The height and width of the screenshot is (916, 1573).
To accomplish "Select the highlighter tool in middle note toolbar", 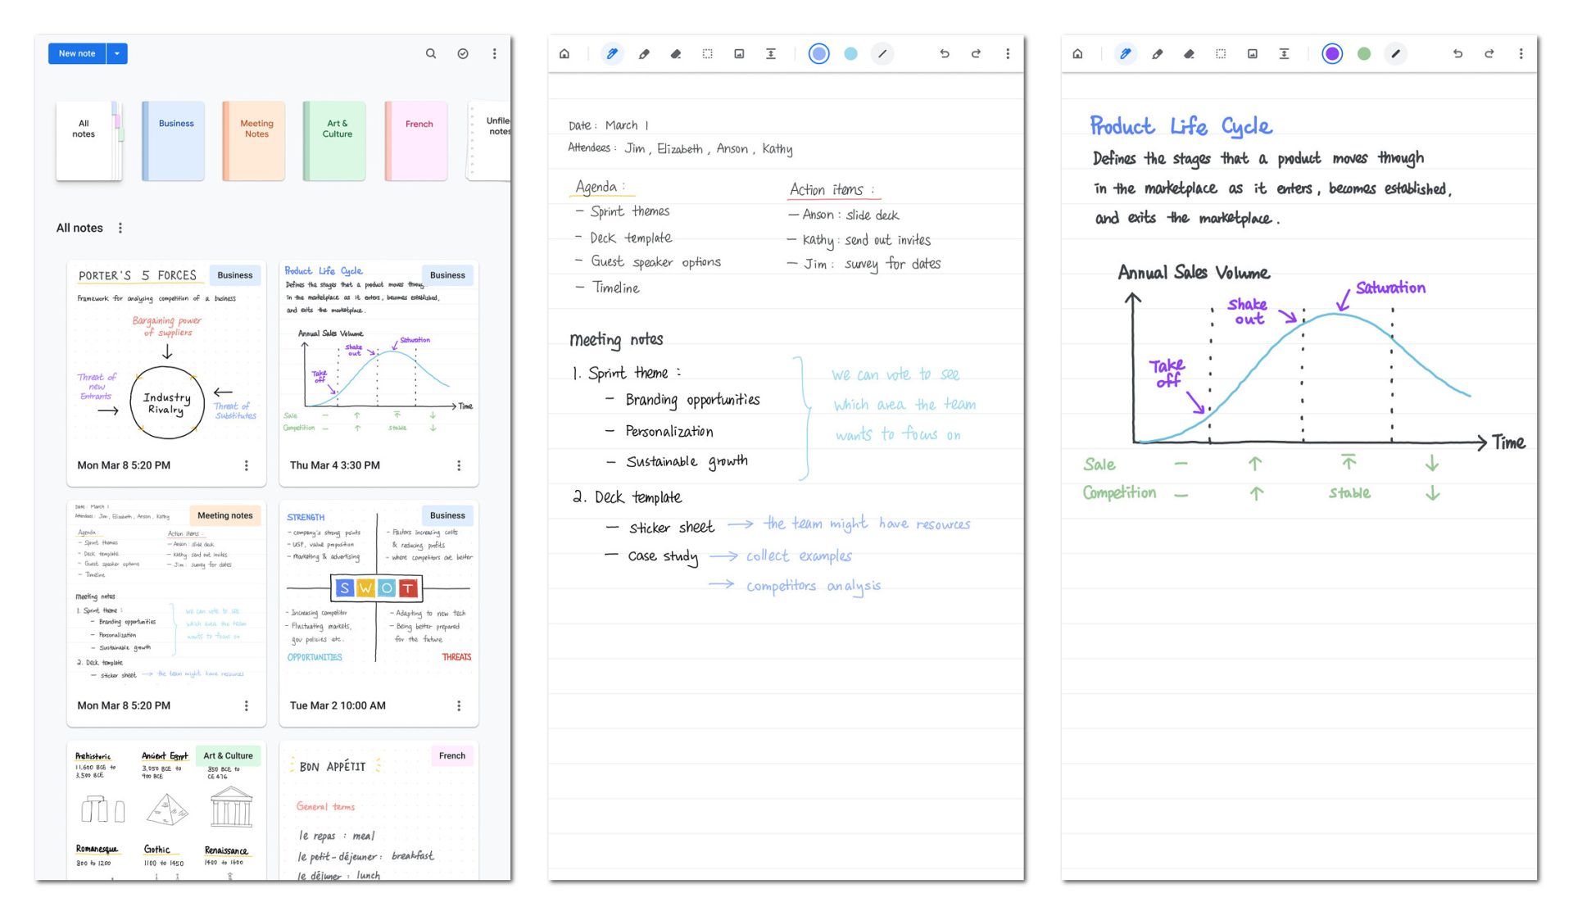I will tap(644, 54).
